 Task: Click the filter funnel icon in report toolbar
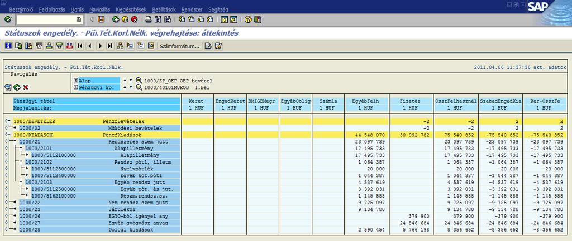59,46
